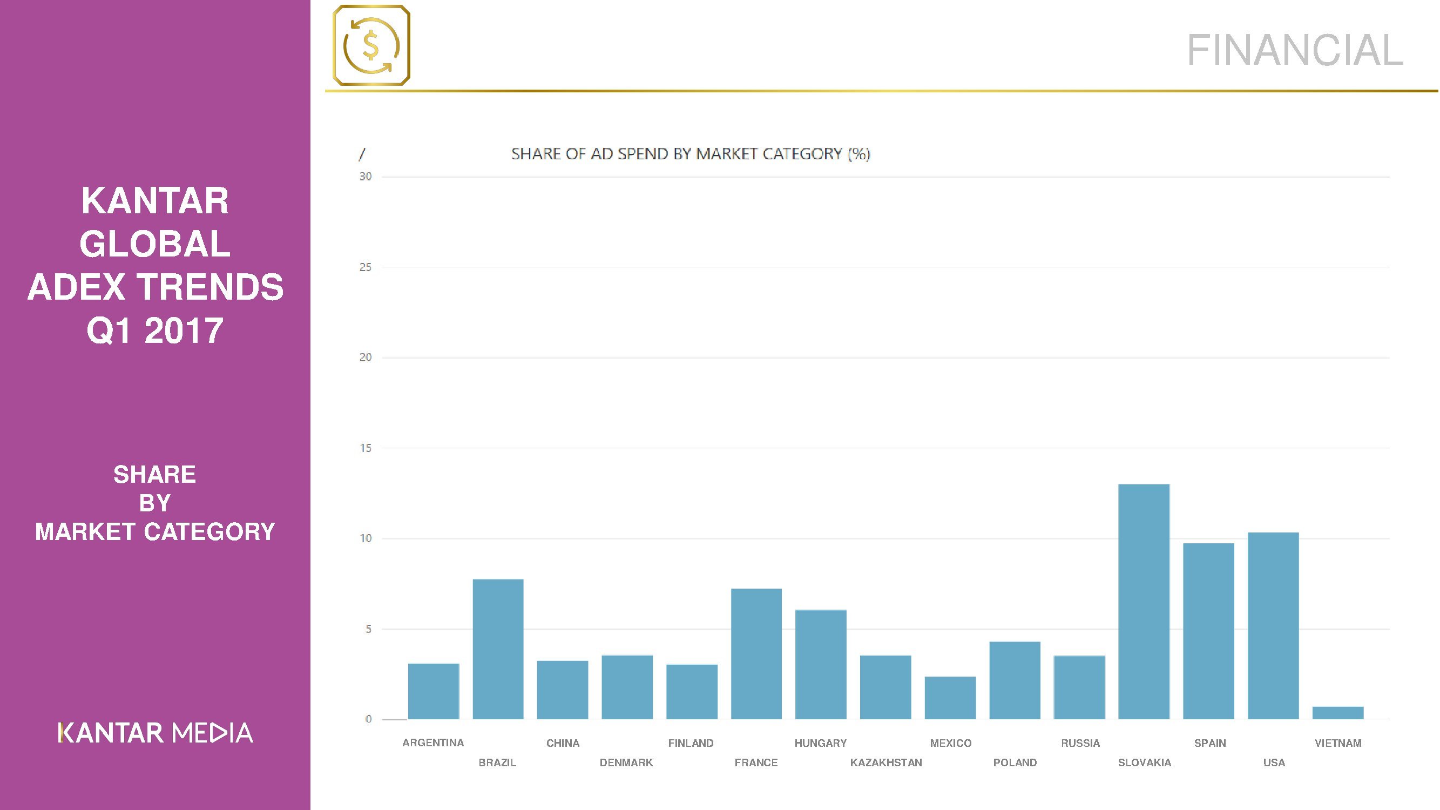Select the Finland bar
Screen dimensions: 1440x810
pos(692,692)
